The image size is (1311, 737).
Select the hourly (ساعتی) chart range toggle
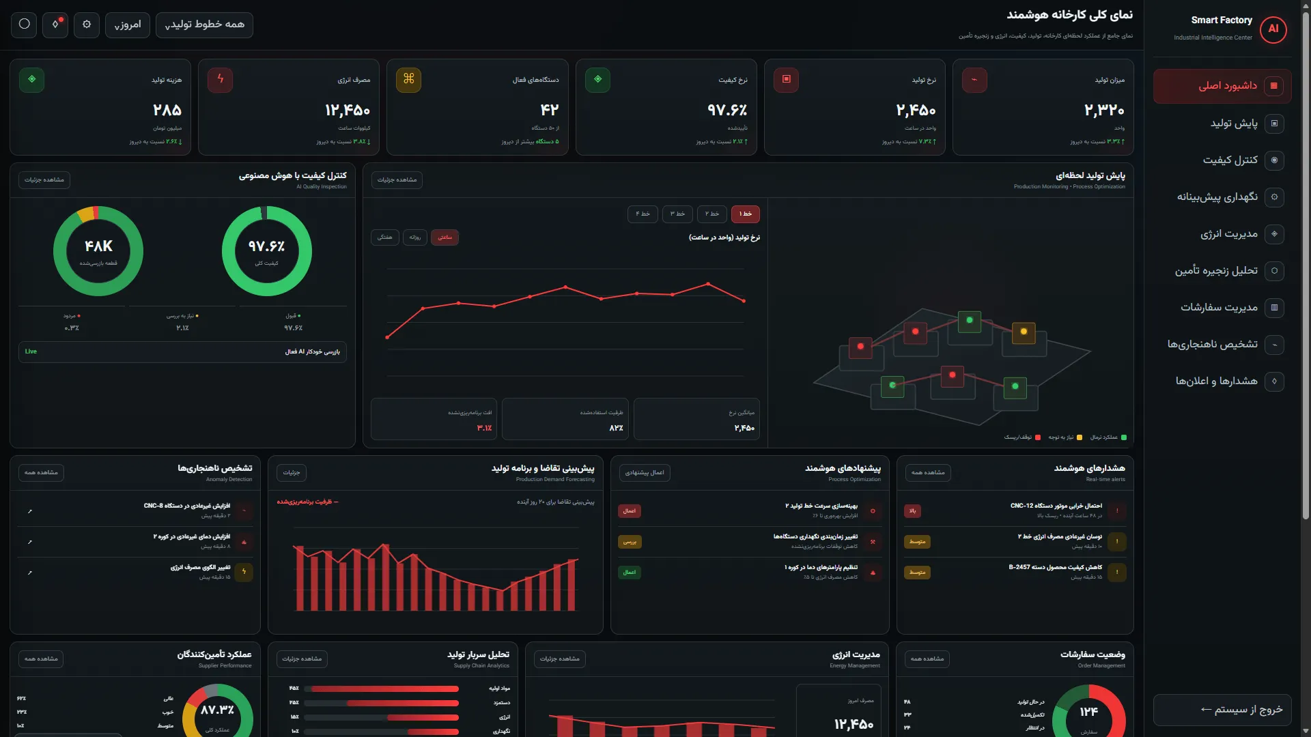click(x=445, y=237)
